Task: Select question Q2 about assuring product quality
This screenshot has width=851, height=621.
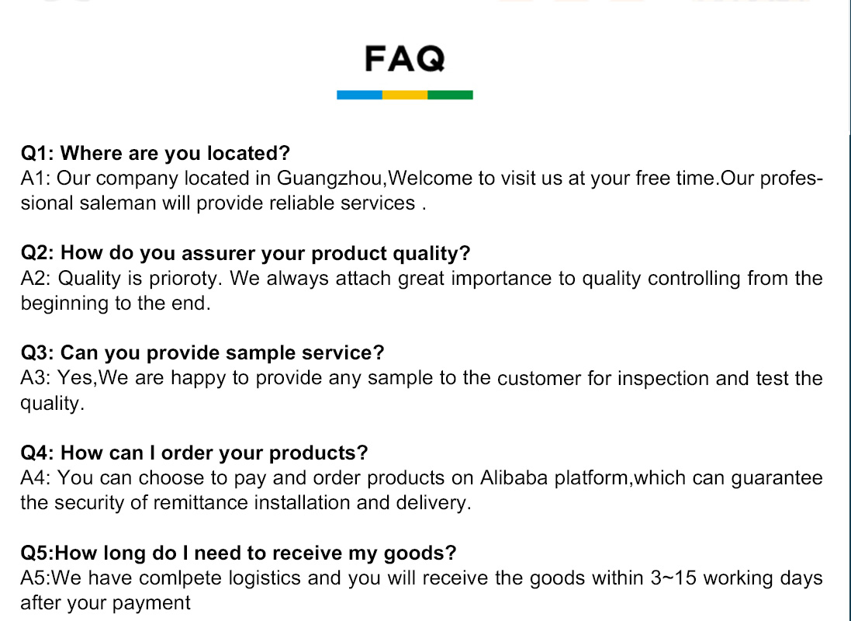Action: 245,253
